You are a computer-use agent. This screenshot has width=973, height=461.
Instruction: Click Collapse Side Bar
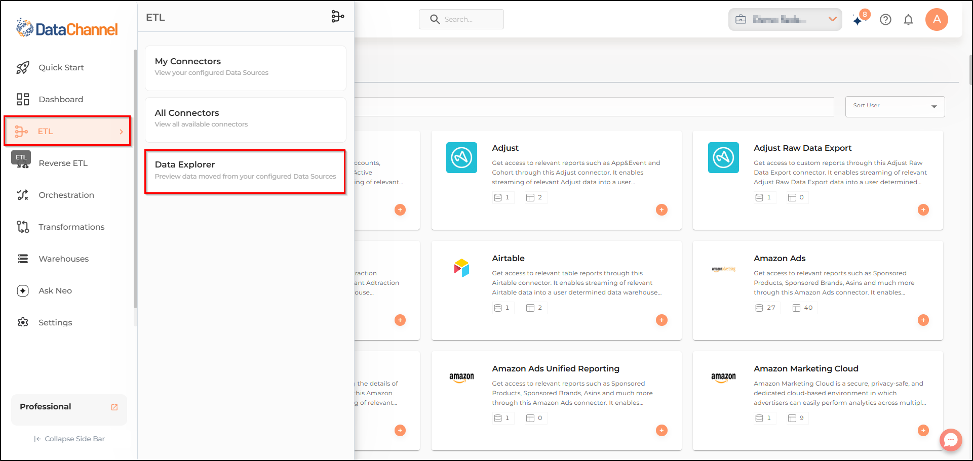pos(69,439)
